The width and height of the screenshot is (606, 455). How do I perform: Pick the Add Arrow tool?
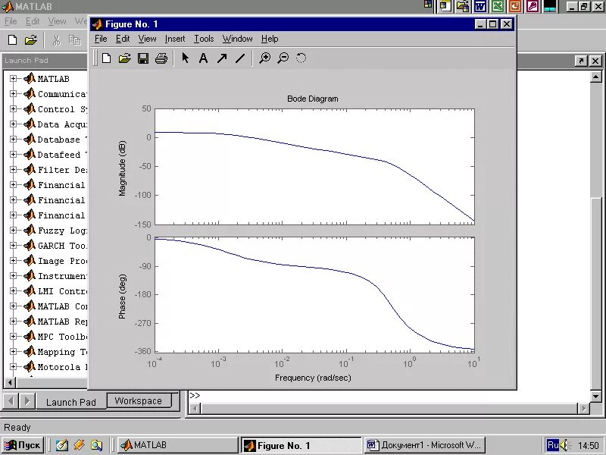pos(222,58)
